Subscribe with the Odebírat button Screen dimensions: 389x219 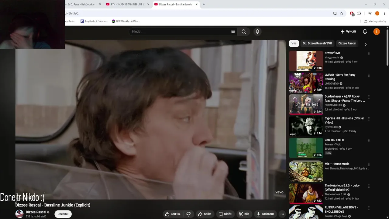pos(63,214)
